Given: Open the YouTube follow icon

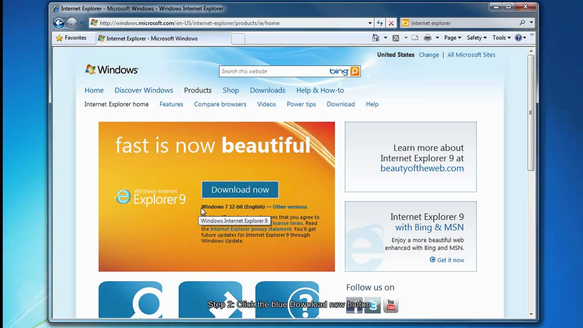Looking at the screenshot, I should point(391,305).
